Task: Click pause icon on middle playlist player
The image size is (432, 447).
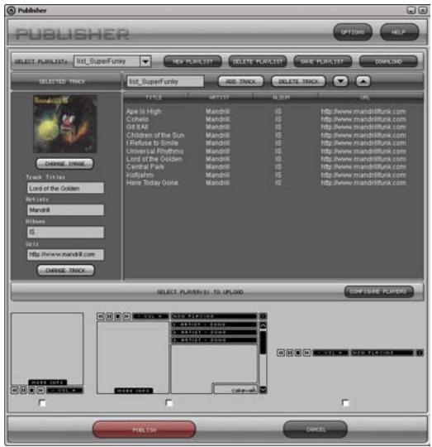Action: (109, 316)
